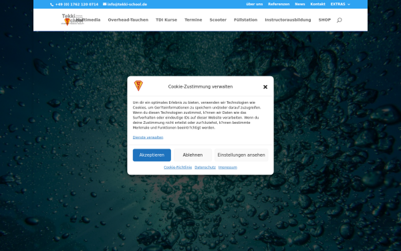Click the Ablehnen button

(x=192, y=155)
